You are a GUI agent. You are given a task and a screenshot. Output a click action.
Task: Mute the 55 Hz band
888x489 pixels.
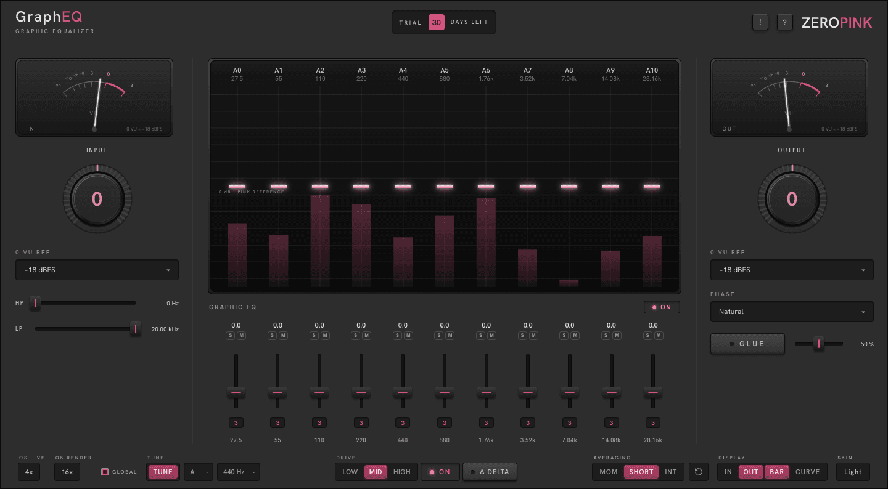283,336
